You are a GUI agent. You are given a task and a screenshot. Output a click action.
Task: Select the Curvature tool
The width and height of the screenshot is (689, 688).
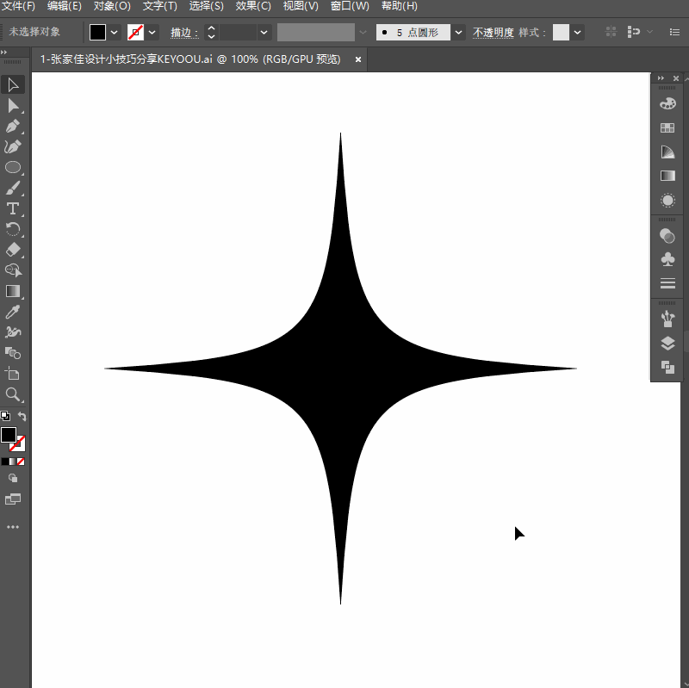(x=13, y=146)
